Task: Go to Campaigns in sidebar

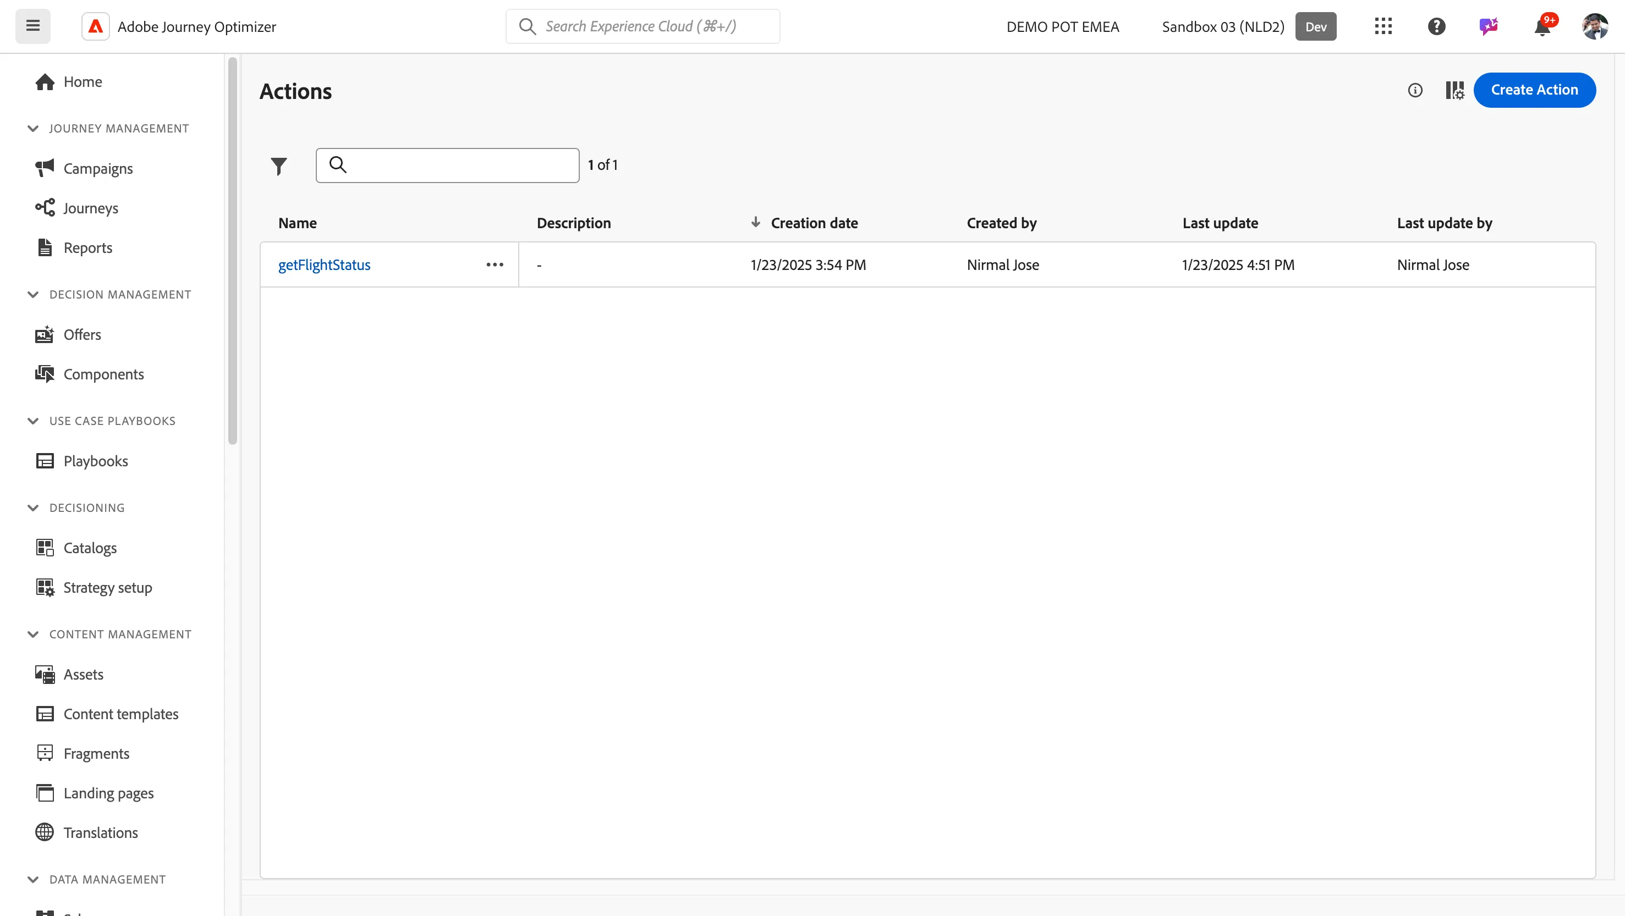Action: [98, 168]
